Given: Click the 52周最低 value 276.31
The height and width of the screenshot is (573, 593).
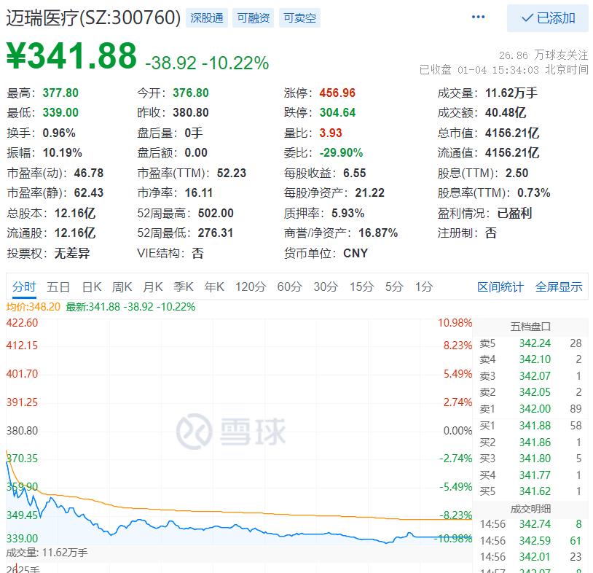Looking at the screenshot, I should tap(216, 233).
